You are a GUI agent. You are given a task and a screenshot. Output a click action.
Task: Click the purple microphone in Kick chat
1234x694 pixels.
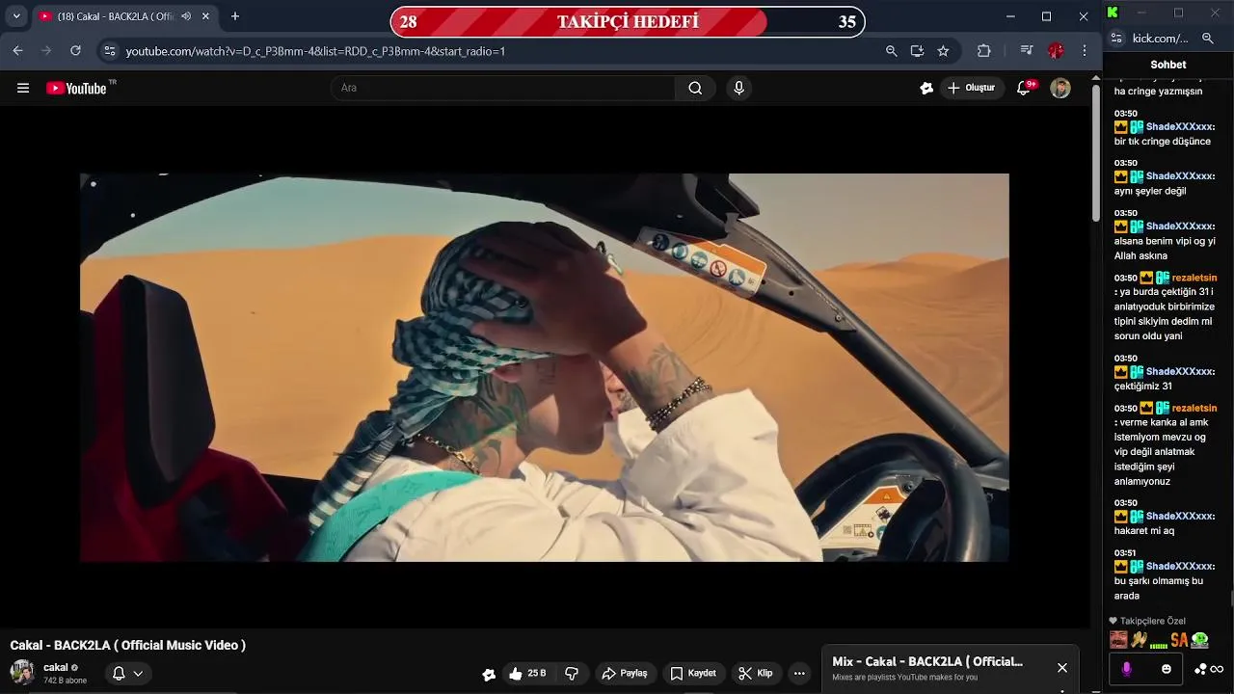1127,669
